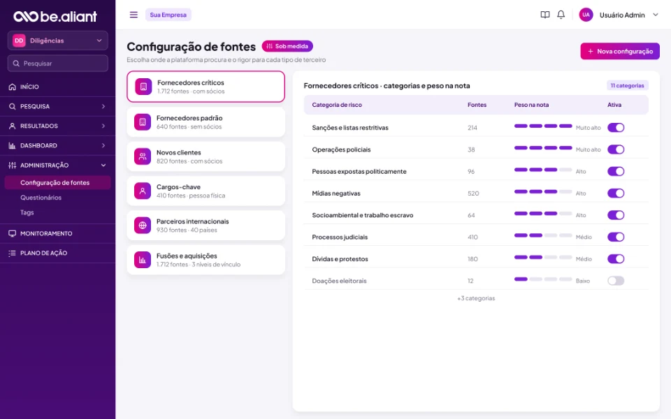Click the Dashboard bar chart icon
Image resolution: width=671 pixels, height=419 pixels.
[12, 146]
